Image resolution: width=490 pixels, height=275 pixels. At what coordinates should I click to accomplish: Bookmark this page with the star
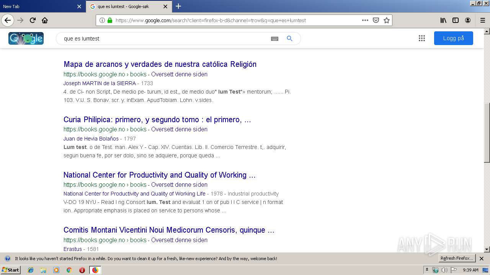tap(387, 20)
